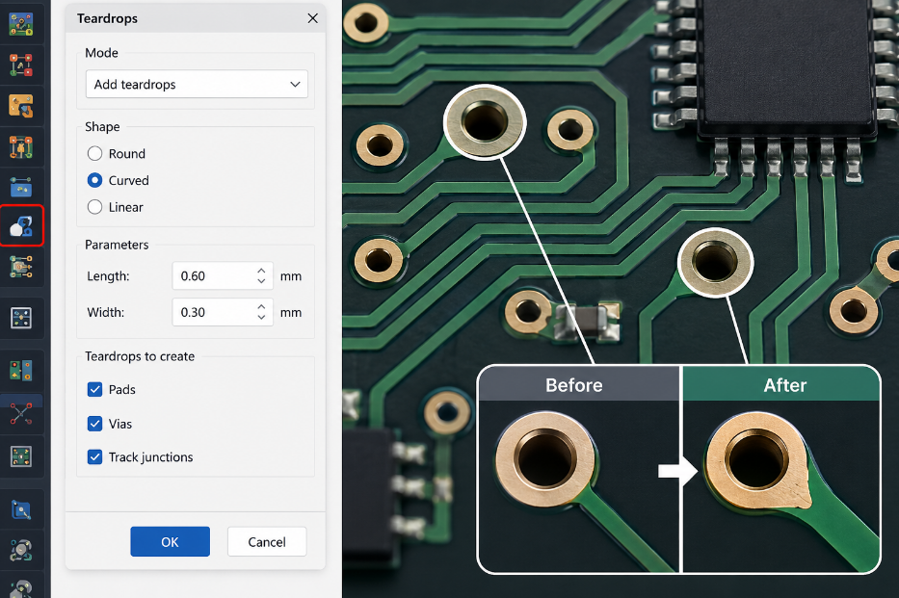The height and width of the screenshot is (598, 899).
Task: Select the grey circular icon with teal arcs
Action: click(21, 550)
